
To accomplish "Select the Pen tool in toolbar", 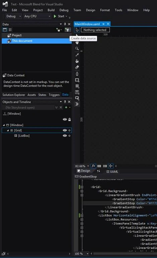I will click(77, 74).
